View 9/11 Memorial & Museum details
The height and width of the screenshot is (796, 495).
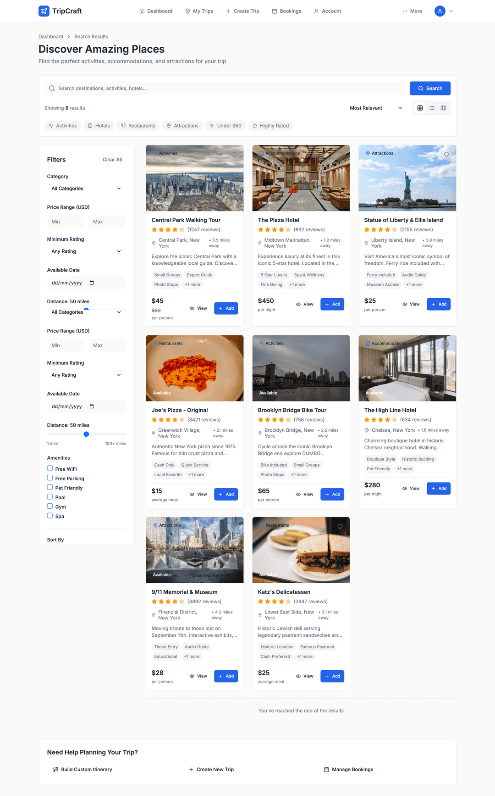coord(198,676)
